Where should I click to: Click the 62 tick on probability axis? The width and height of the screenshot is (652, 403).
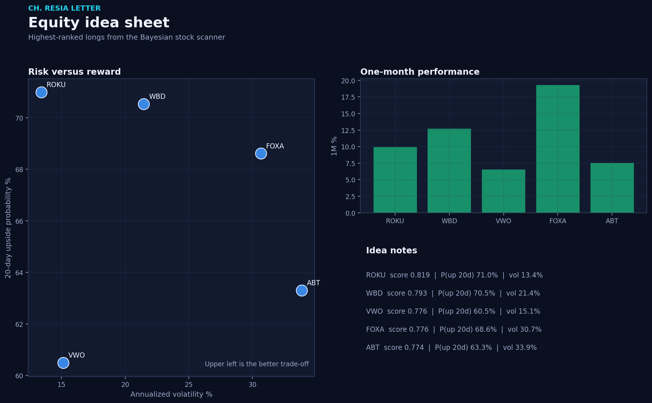19,325
